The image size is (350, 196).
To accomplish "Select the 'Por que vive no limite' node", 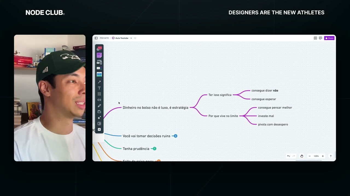I will coord(223,116).
